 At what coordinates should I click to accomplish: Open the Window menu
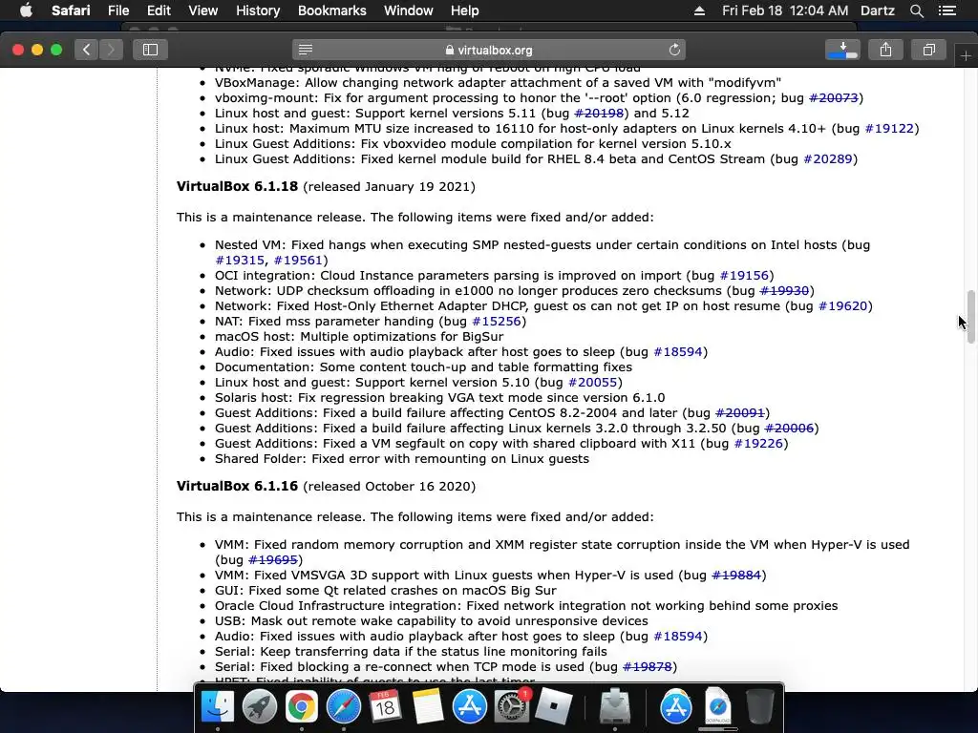point(409,10)
